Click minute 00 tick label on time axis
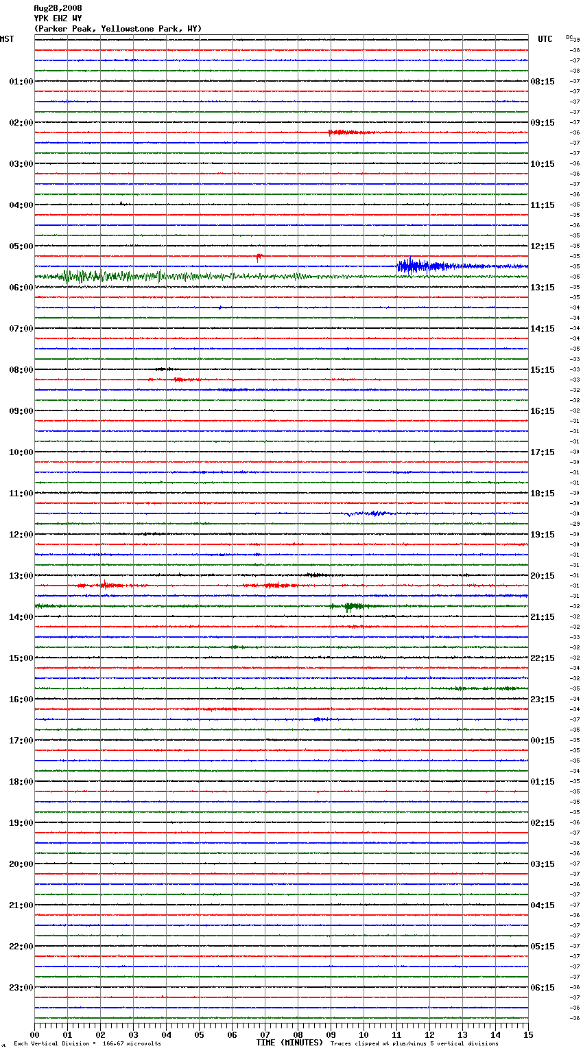 (x=34, y=1034)
